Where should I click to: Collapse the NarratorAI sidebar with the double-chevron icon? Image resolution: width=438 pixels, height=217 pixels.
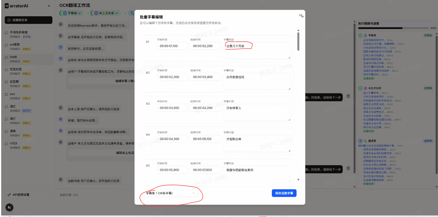[49, 6]
